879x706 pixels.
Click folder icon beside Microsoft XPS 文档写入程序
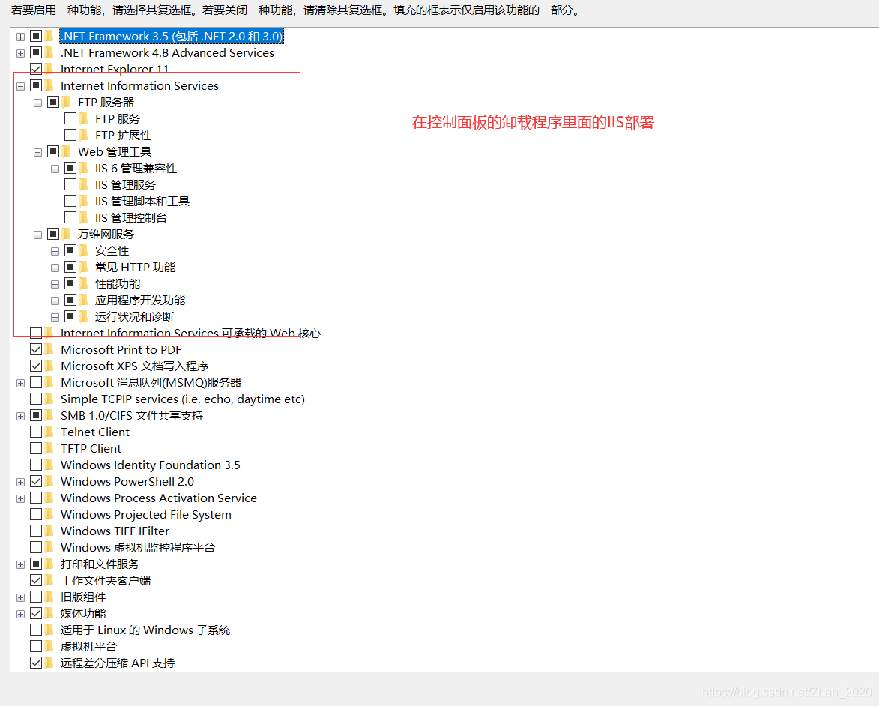(x=49, y=366)
